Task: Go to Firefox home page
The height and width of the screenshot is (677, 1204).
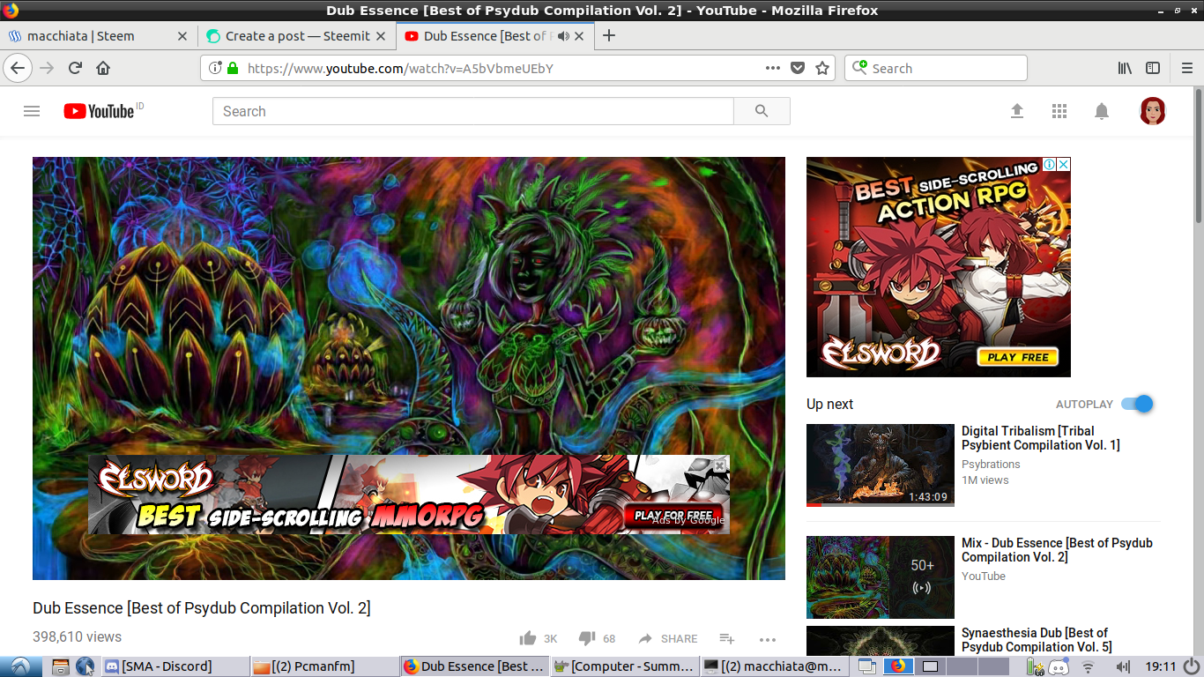Action: 103,68
